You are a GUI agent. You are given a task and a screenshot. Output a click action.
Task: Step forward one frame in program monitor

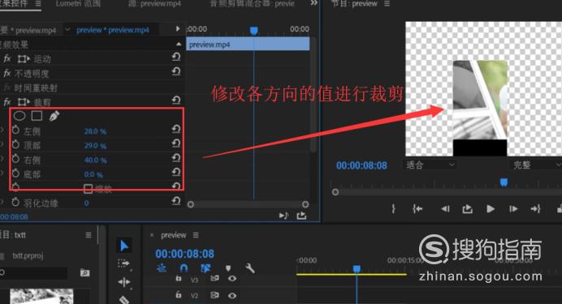click(x=513, y=208)
